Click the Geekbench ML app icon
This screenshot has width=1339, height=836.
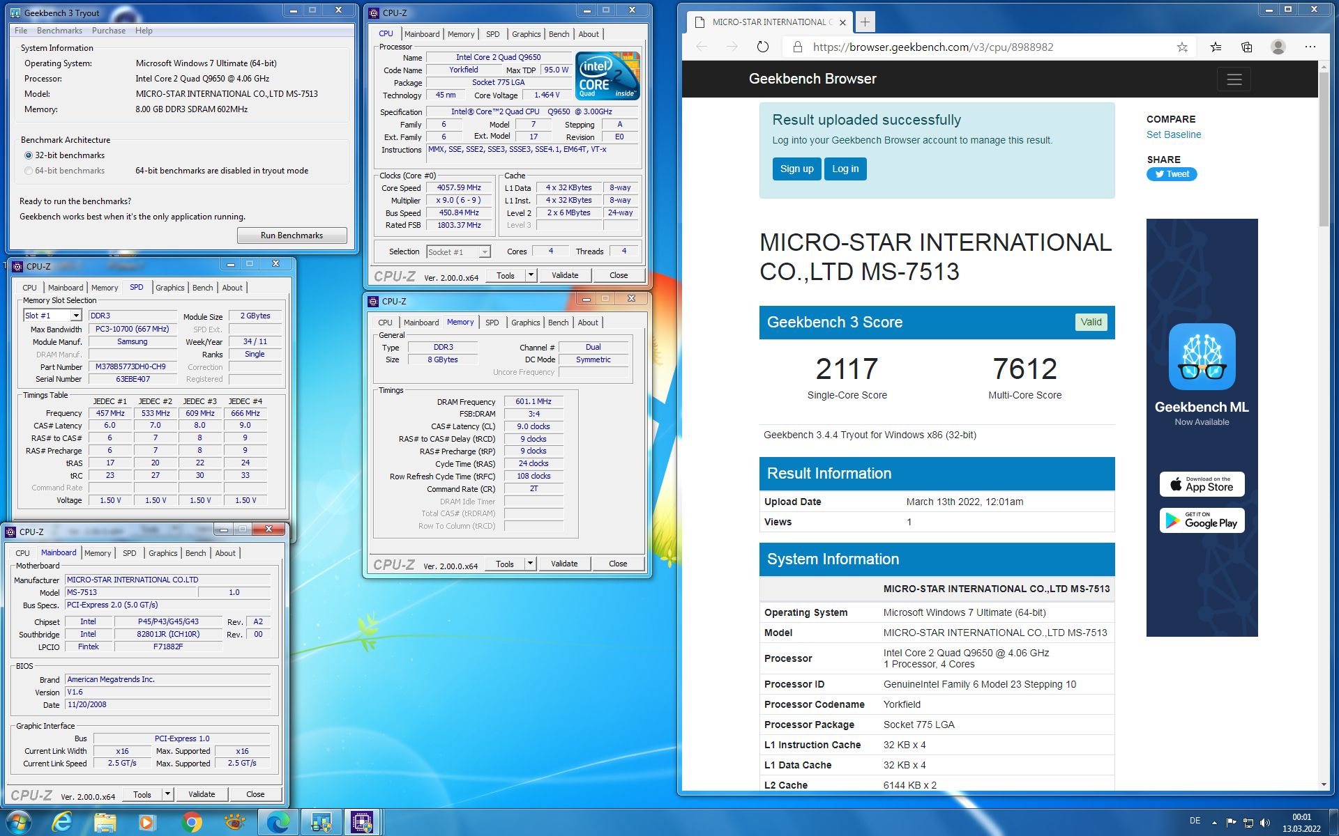click(1202, 356)
